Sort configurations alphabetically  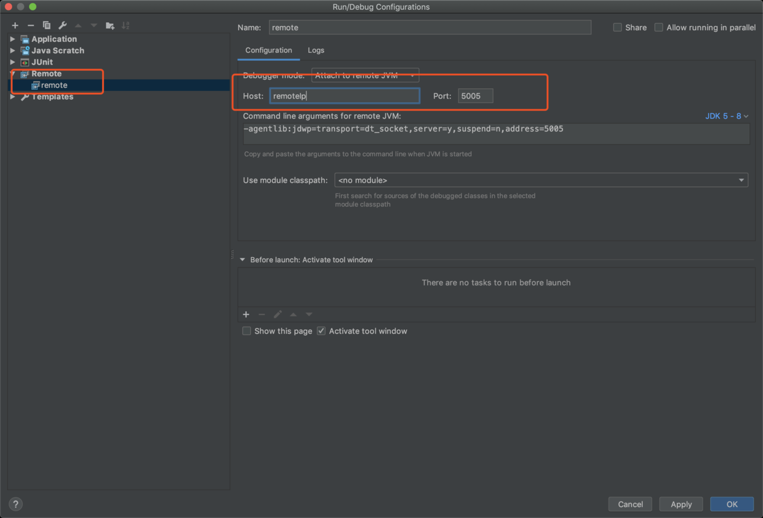(126, 25)
